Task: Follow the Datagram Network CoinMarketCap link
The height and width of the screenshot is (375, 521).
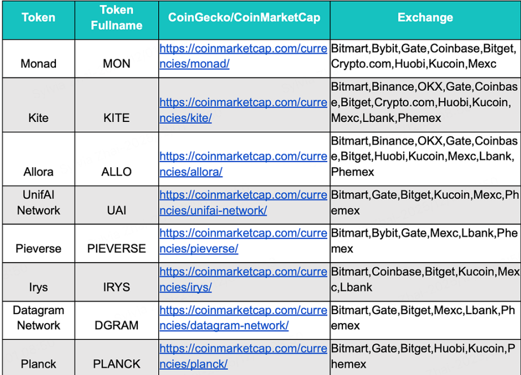Action: [243, 310]
